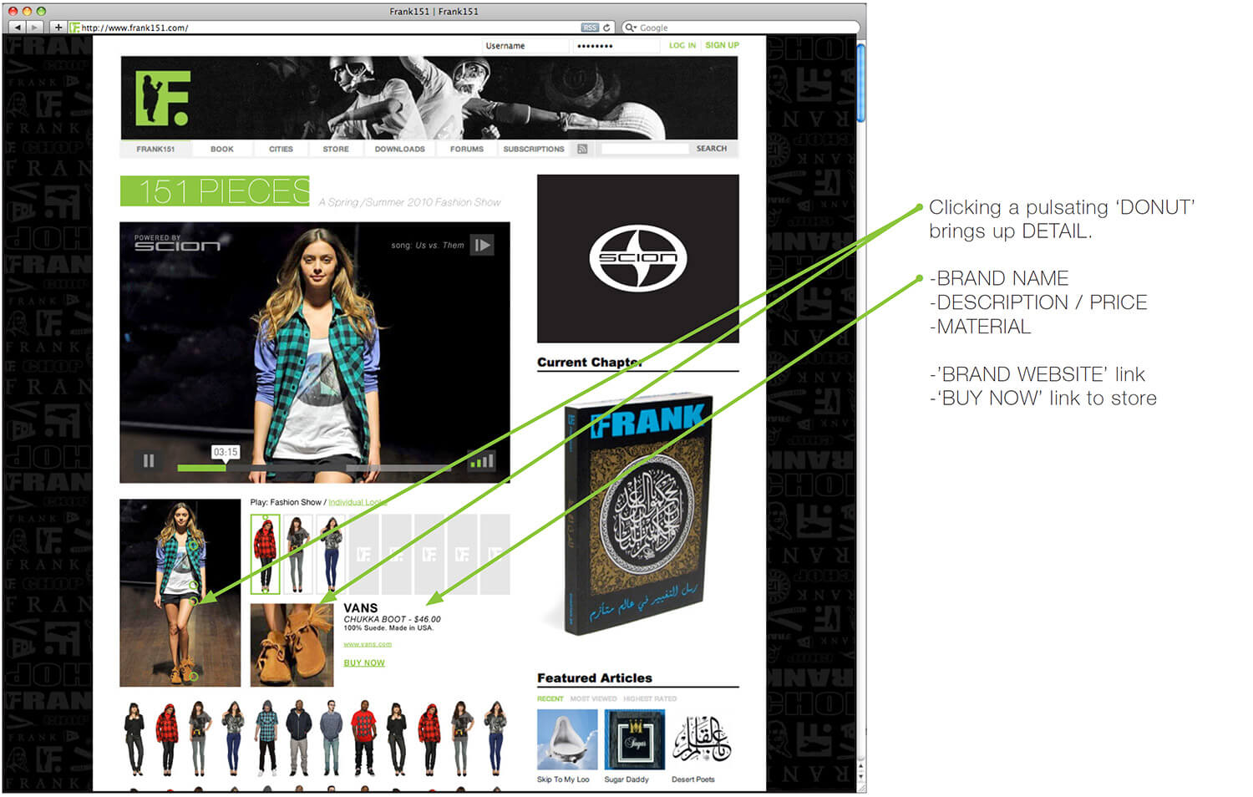Switch to the HIGHEST RATED articles tab
This screenshot has width=1253, height=797.
click(x=650, y=698)
